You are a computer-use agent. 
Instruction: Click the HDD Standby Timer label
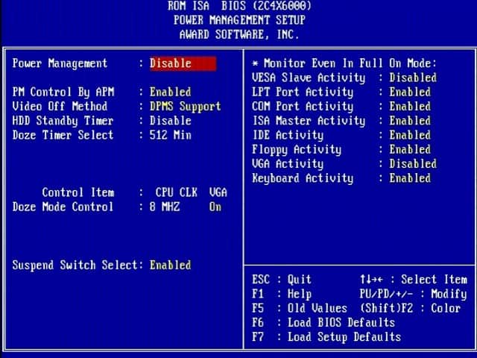coord(63,121)
